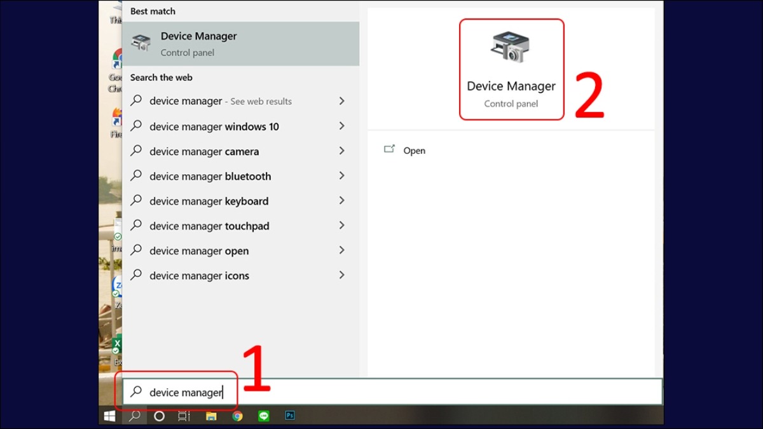Expand 'device manager touchpad' suggestion arrow

tap(342, 226)
